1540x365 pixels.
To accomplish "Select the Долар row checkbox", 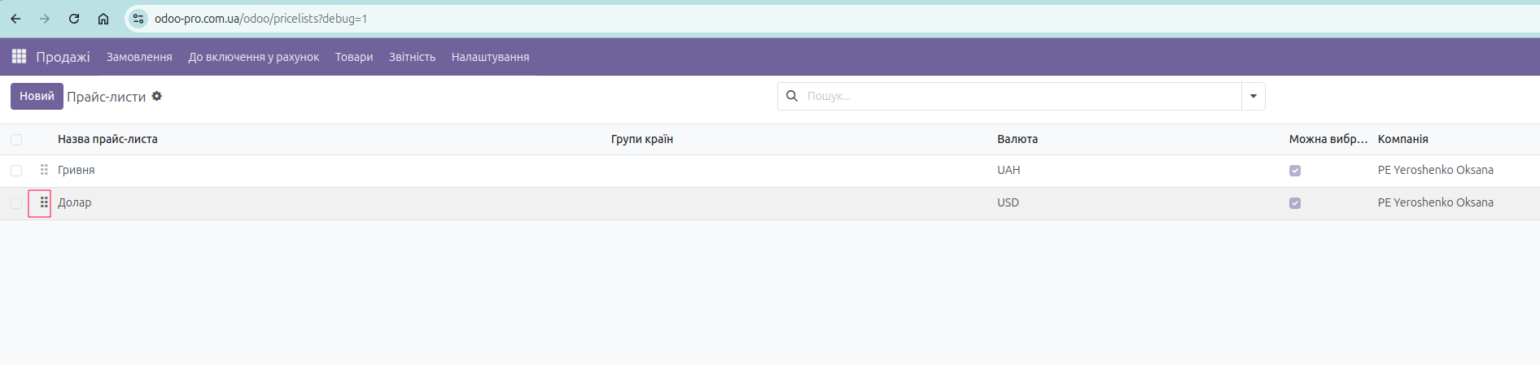I will [x=16, y=203].
